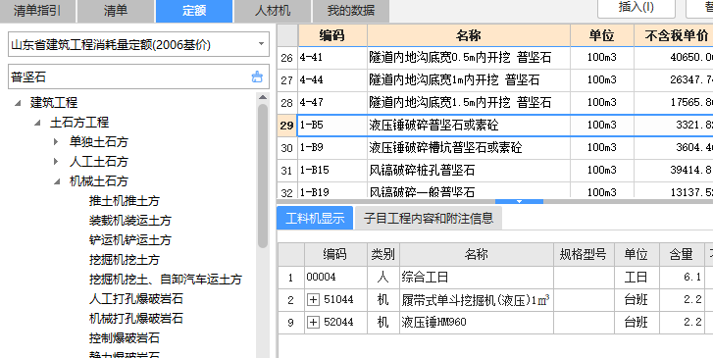Open the 山东省建筑工程消耗量定额 dropdown

(261, 44)
